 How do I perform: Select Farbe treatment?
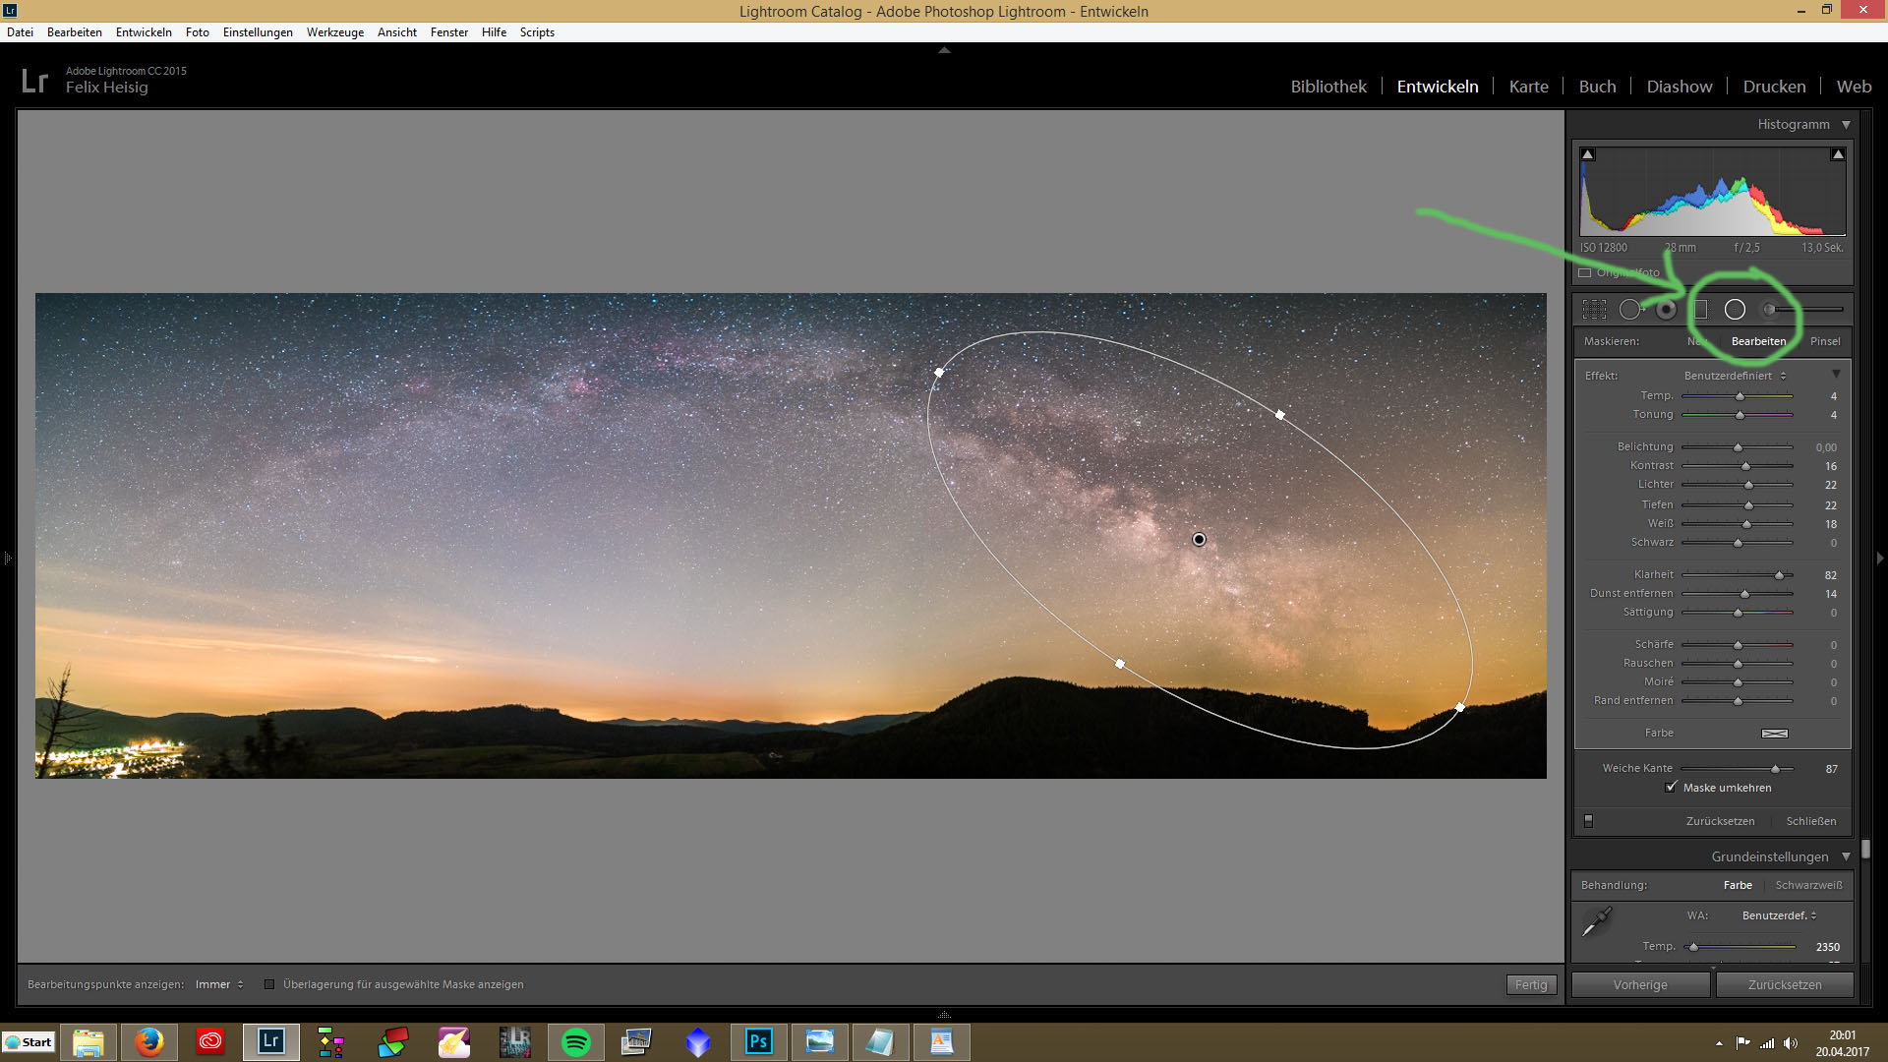point(1738,885)
